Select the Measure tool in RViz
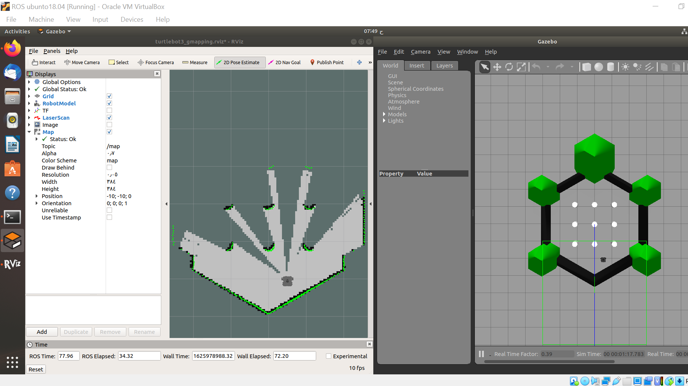This screenshot has width=688, height=386. pos(195,62)
